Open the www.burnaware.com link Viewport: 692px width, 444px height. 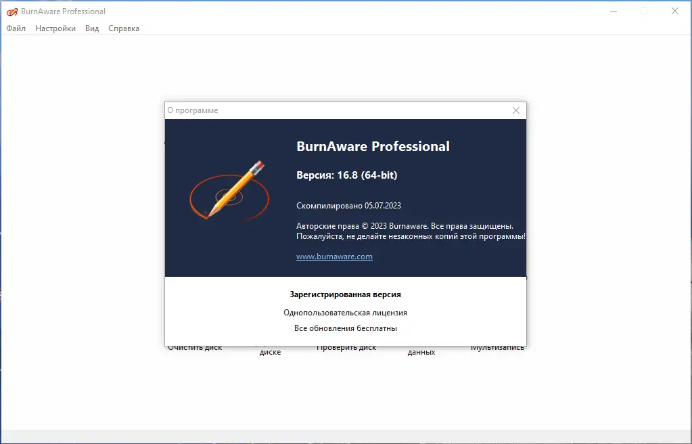pos(334,257)
